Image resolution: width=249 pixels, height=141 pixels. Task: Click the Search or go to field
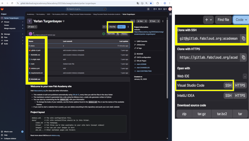[86, 9]
